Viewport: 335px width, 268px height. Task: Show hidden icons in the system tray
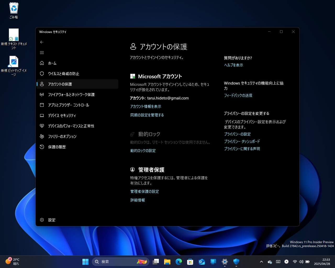261,261
